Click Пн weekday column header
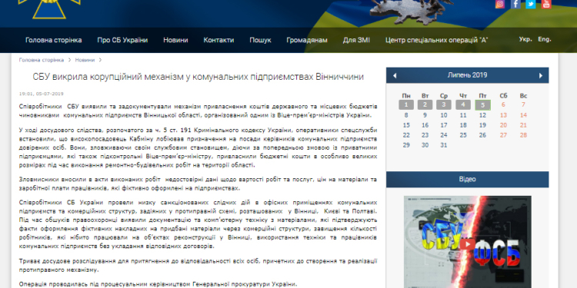The height and width of the screenshot is (288, 577). (406, 96)
